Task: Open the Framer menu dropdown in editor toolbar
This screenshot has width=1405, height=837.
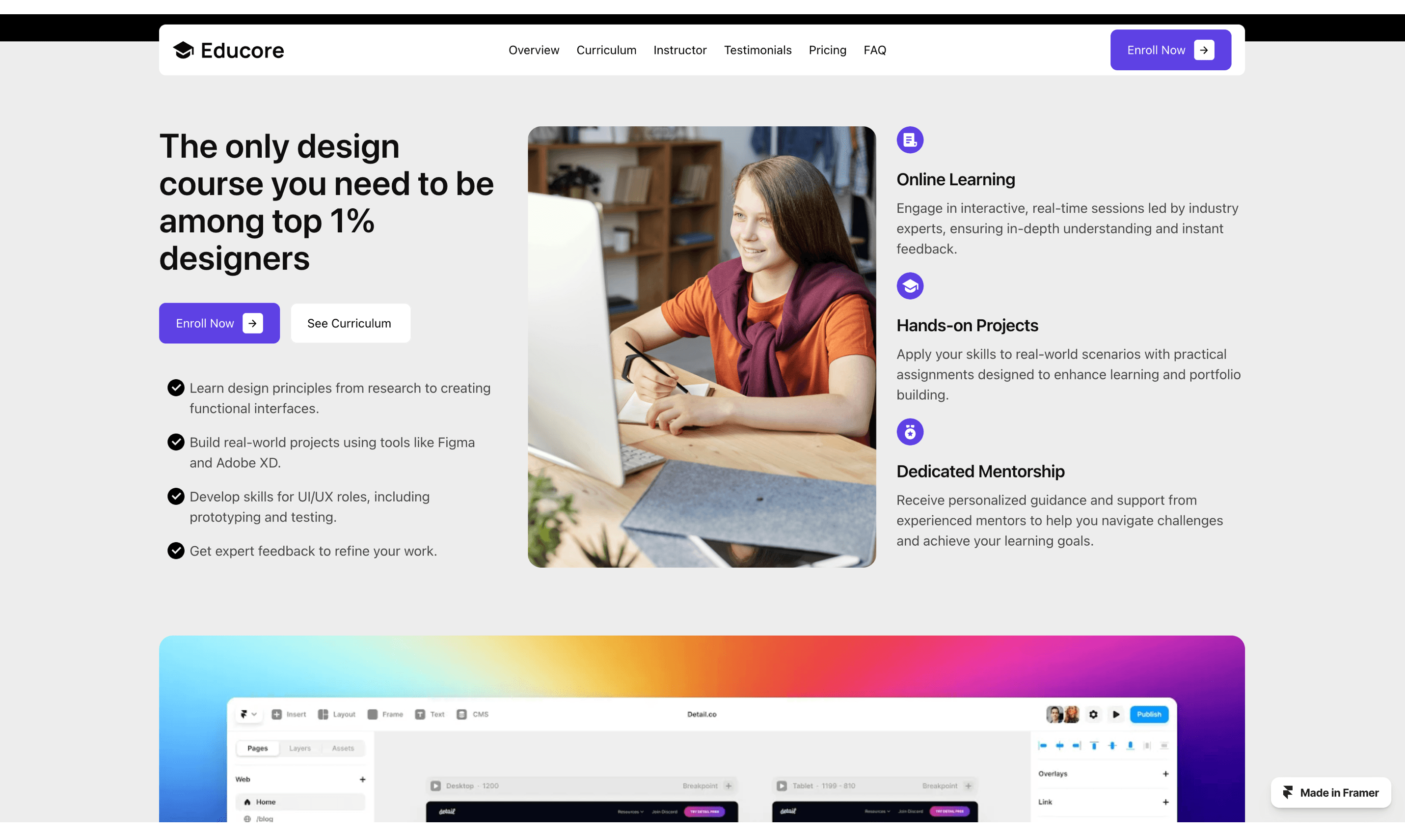Action: (248, 714)
